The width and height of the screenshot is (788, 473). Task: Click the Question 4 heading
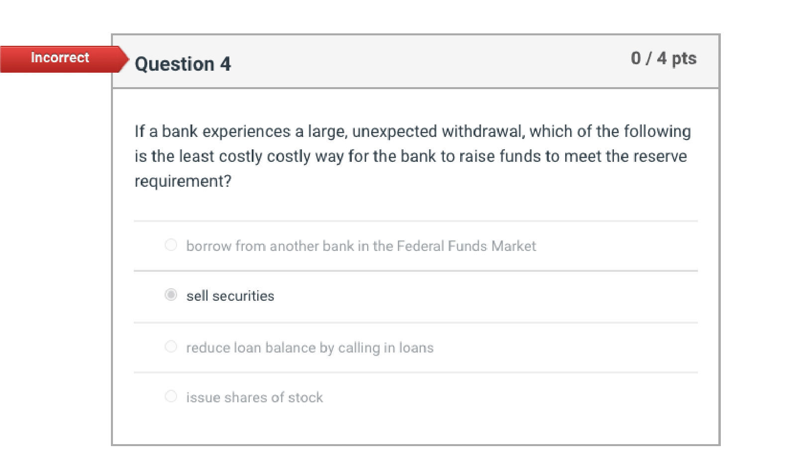click(183, 63)
